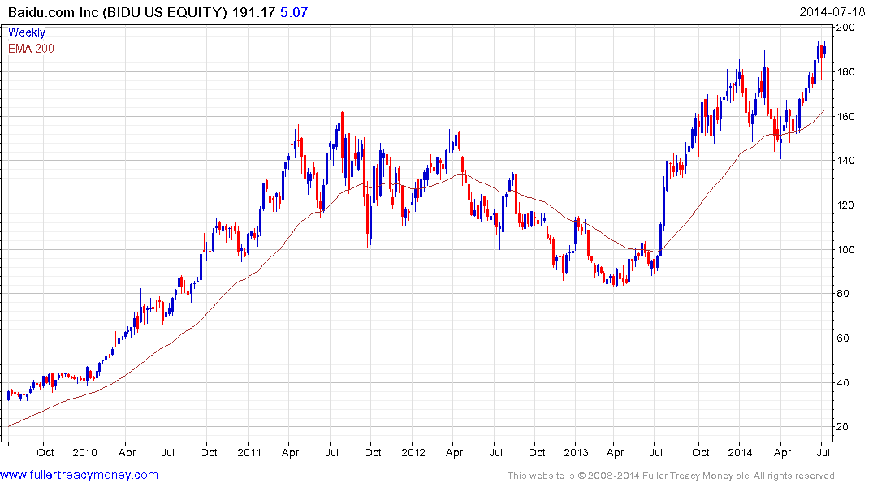The image size is (873, 487).
Task: Click the last price 191.17 value
Action: (253, 12)
